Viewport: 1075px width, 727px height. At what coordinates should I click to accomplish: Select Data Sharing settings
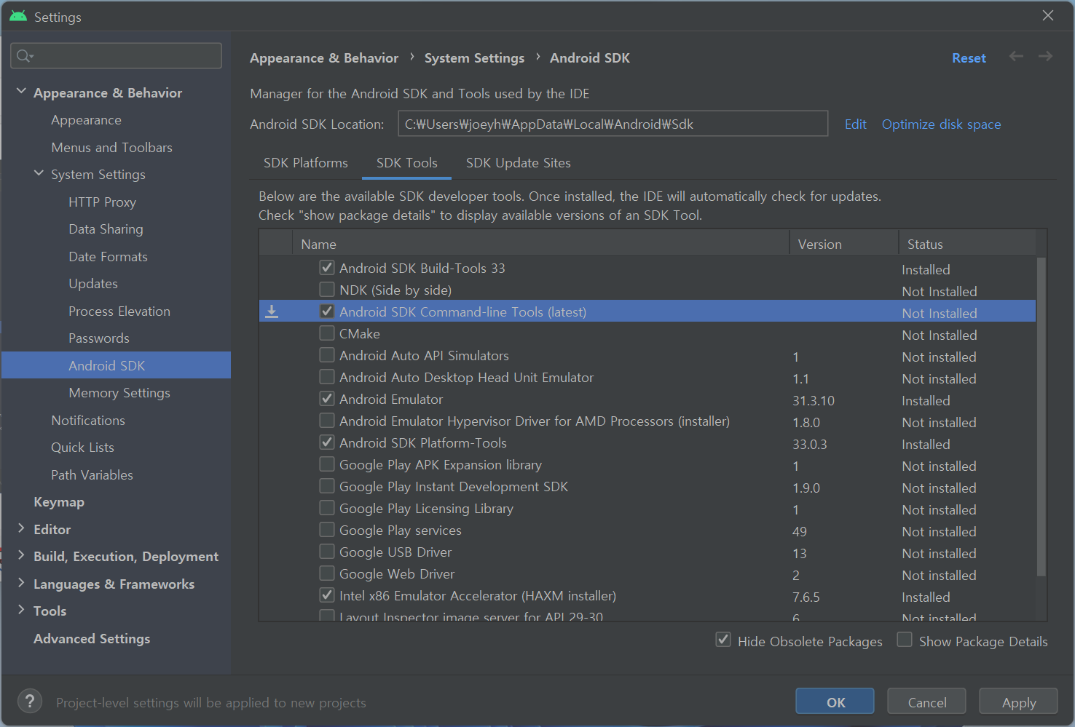point(106,229)
